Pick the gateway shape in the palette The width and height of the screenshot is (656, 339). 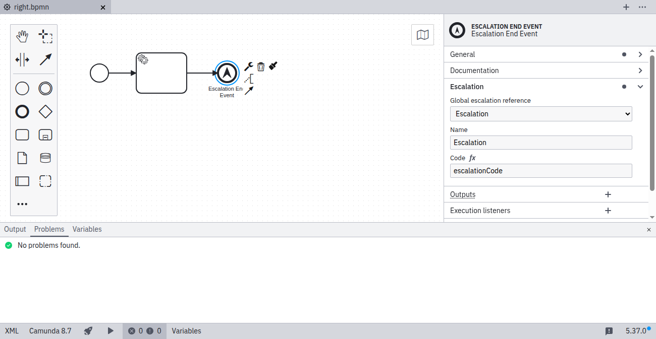click(x=45, y=111)
